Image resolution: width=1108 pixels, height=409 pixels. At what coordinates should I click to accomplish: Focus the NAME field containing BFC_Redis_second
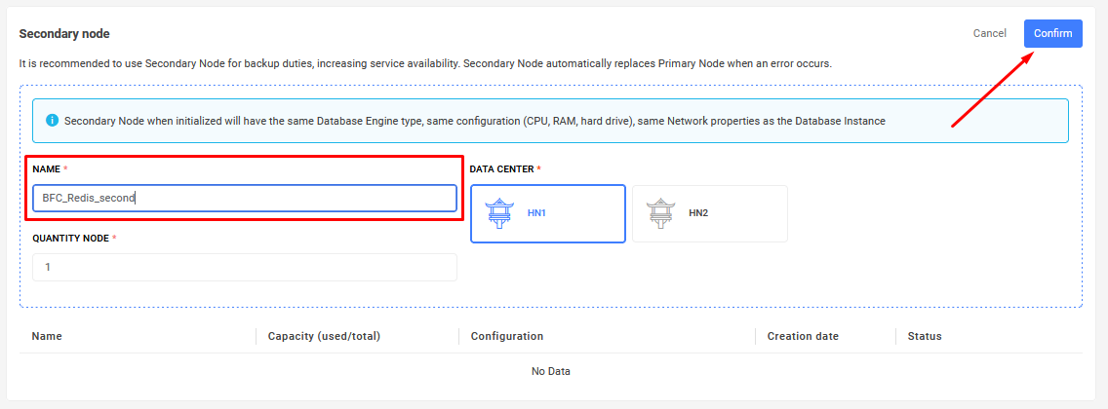245,198
